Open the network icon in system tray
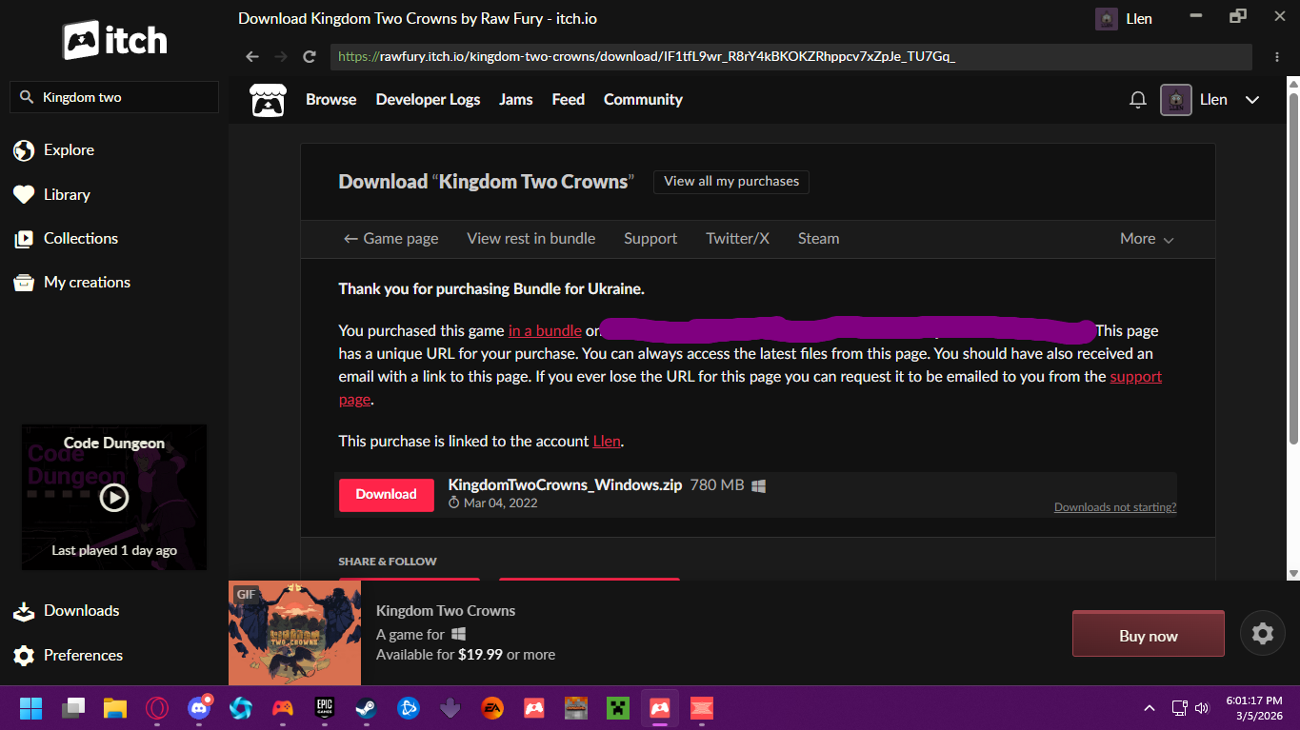 pyautogui.click(x=1179, y=708)
